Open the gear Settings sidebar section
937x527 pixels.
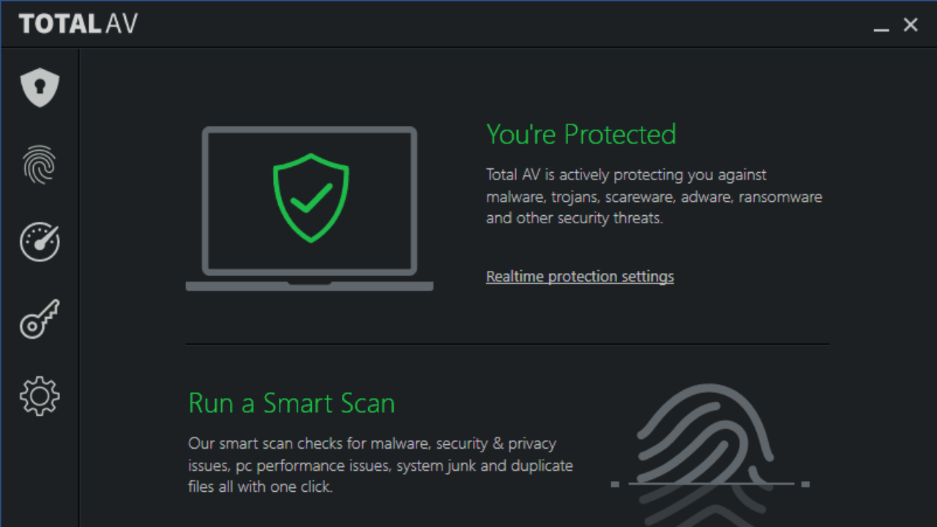click(x=40, y=396)
